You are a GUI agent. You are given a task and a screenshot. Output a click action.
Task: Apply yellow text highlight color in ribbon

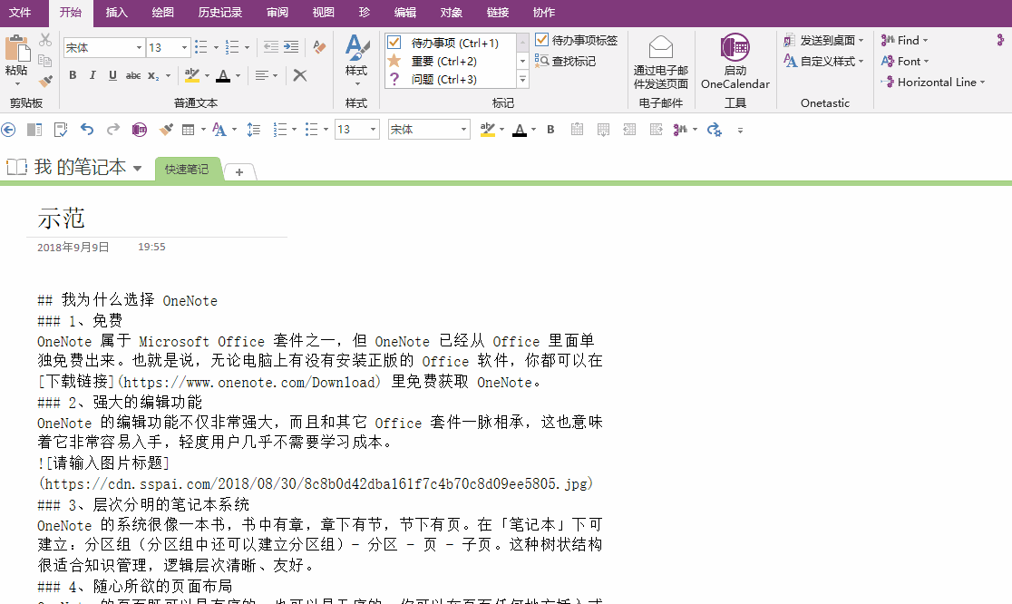coord(191,75)
